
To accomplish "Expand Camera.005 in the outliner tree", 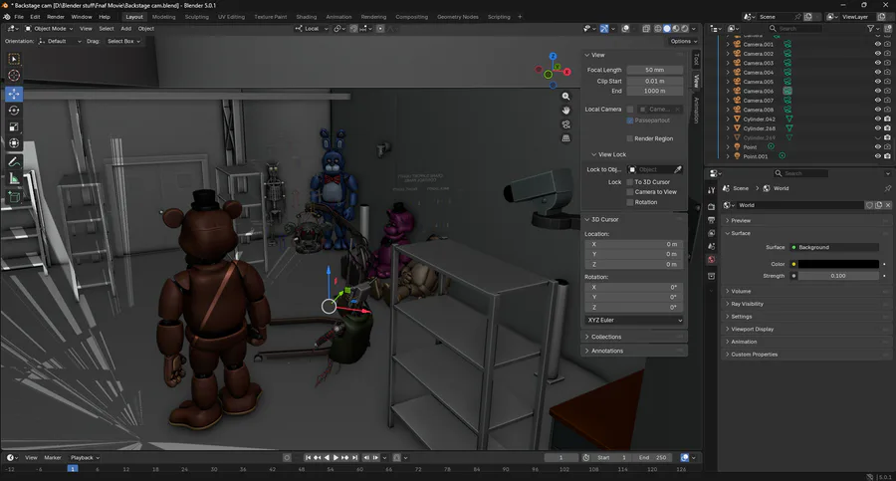I will (x=728, y=82).
